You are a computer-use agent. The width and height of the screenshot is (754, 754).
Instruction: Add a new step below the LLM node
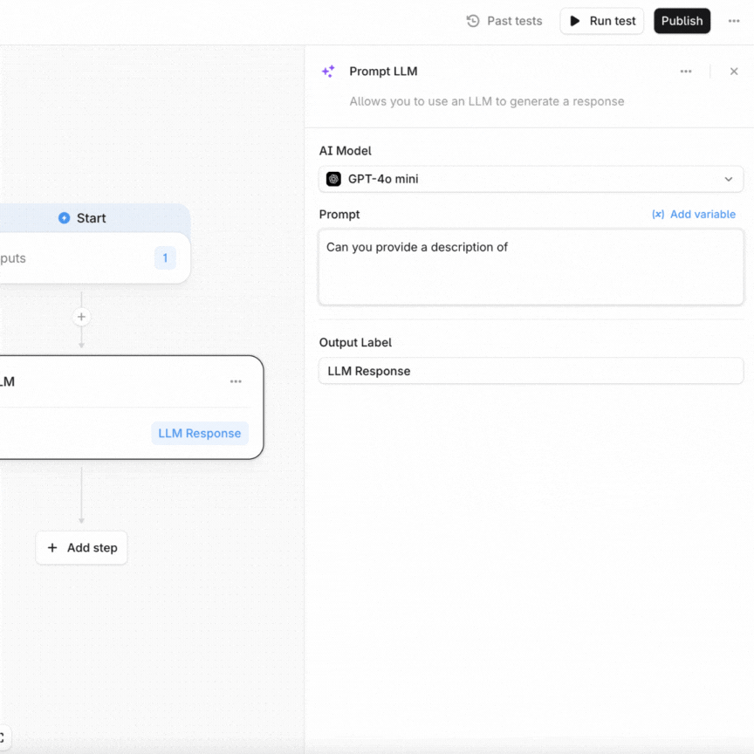[81, 547]
